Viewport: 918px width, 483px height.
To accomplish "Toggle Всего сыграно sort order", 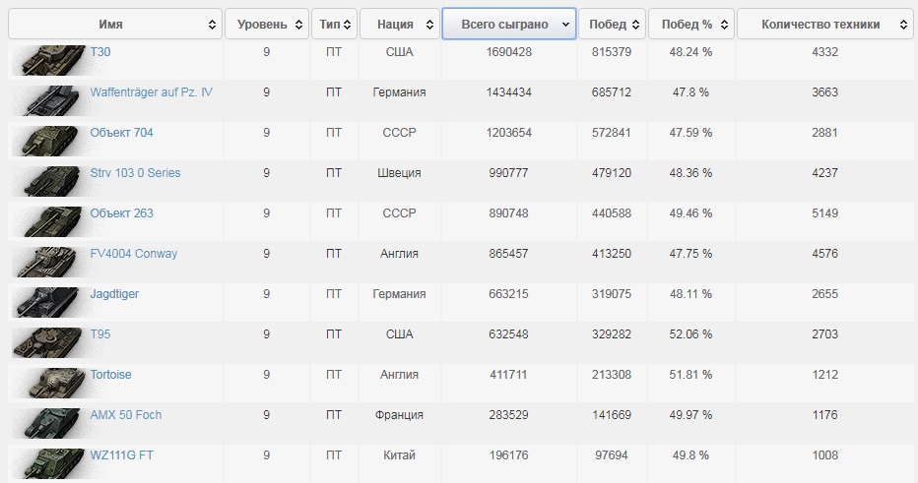I will [508, 24].
